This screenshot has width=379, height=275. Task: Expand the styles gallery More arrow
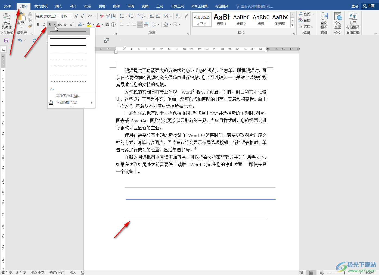click(x=293, y=26)
